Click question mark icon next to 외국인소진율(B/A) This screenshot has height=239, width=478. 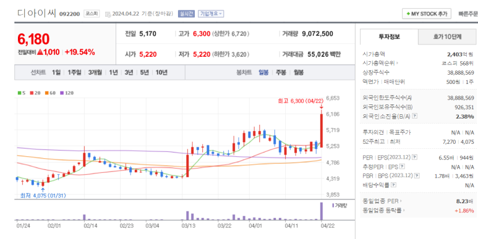point(415,116)
